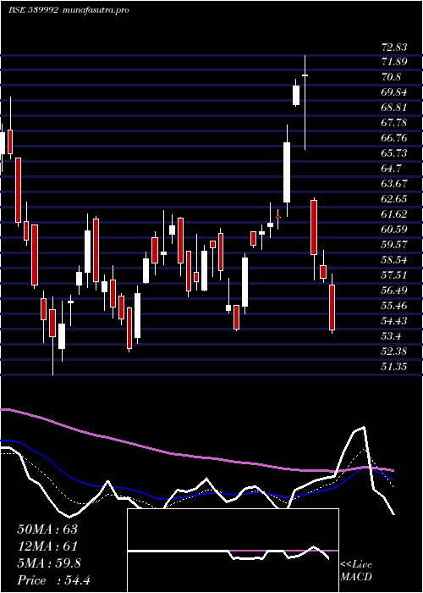The height and width of the screenshot is (593, 423).
Task: Click the 64.7 price axis label
Action: [x=391, y=169]
